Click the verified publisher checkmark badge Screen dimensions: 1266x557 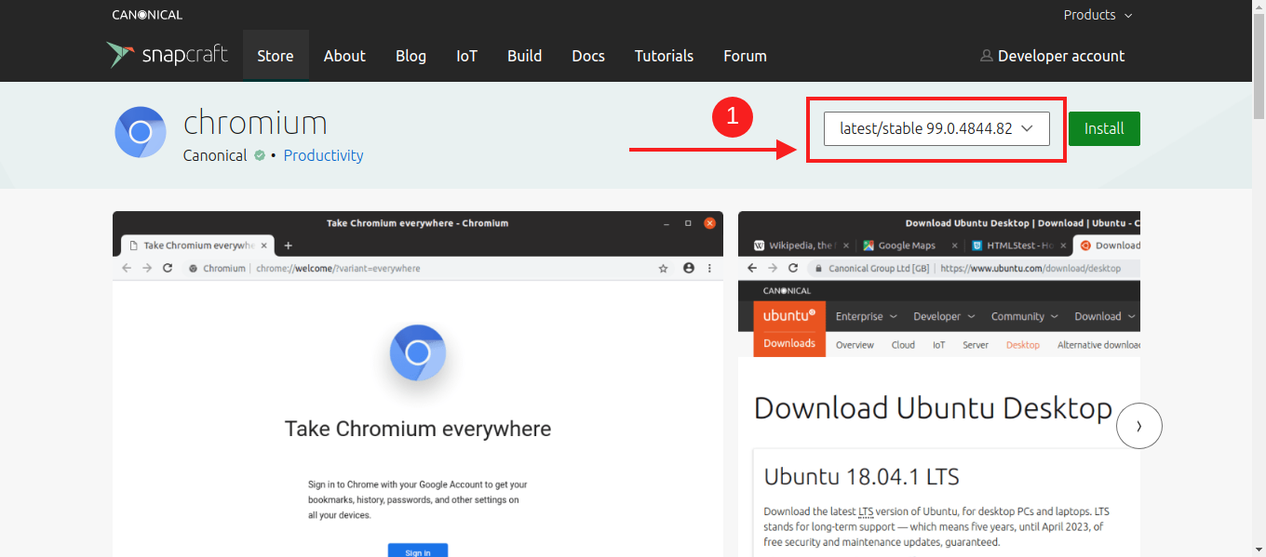260,155
